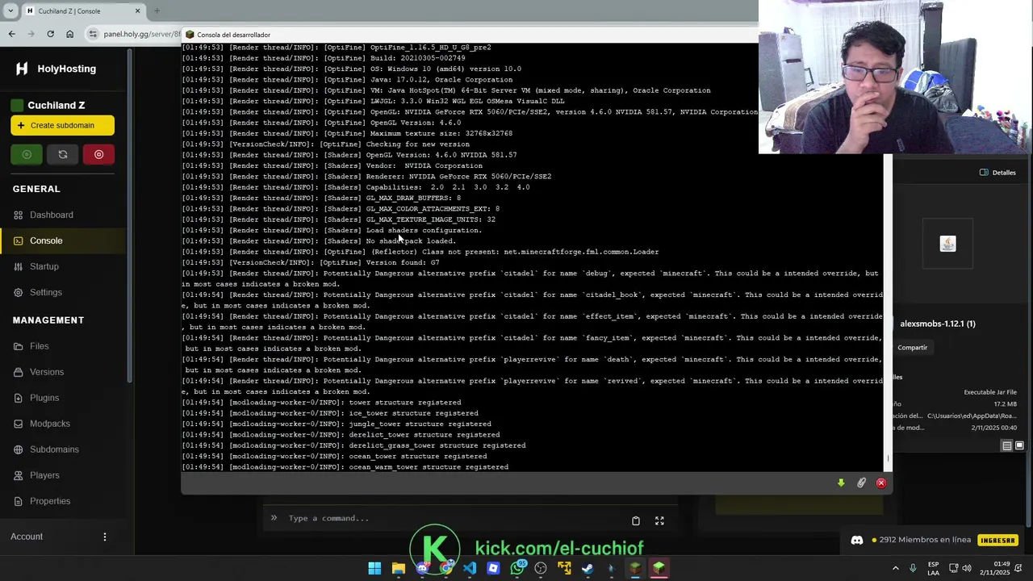Click the site info icon in address bar
This screenshot has width=1033, height=581.
[93, 34]
